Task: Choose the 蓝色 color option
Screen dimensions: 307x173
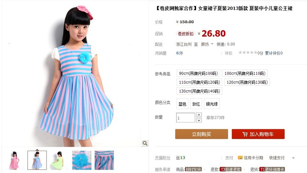Action: point(182,104)
